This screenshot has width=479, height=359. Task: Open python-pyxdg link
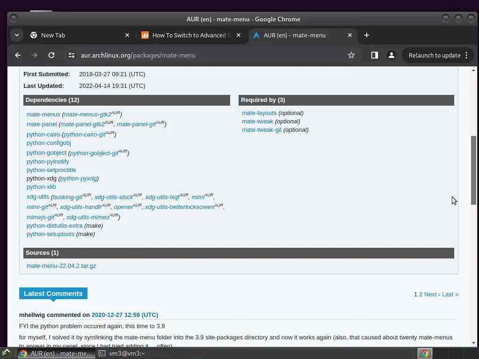click(x=79, y=179)
